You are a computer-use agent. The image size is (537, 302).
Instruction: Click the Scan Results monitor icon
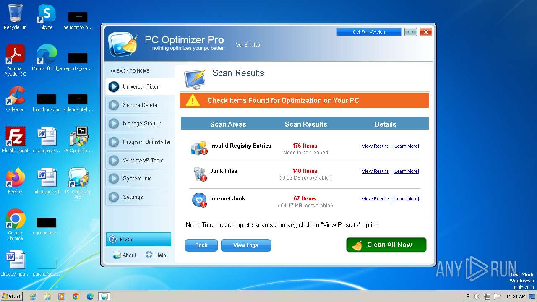pos(195,79)
